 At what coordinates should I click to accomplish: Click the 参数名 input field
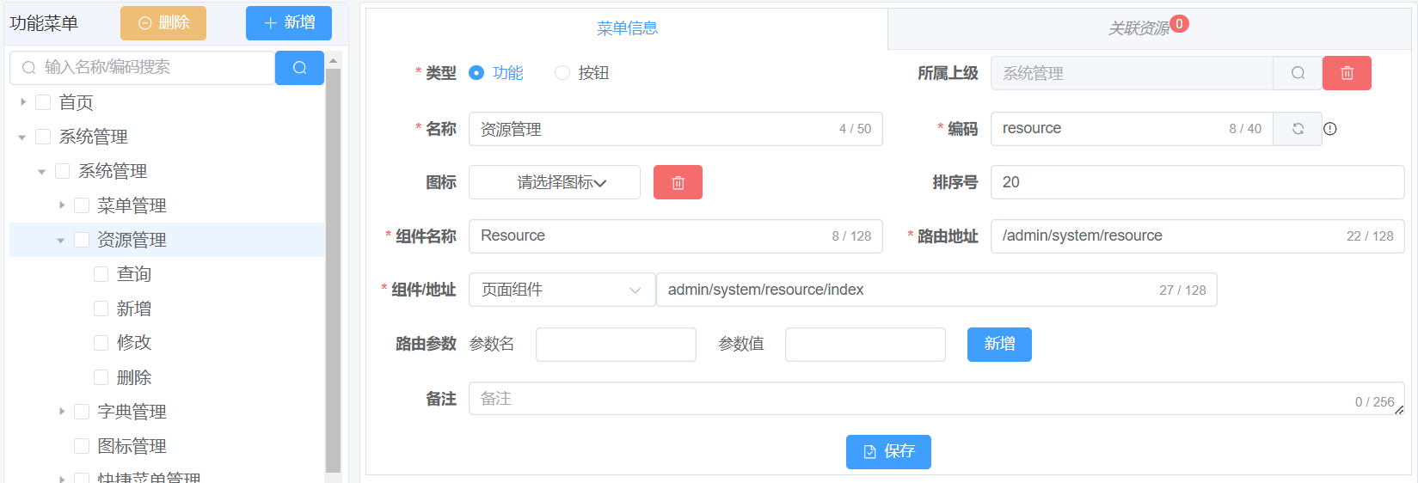click(616, 345)
